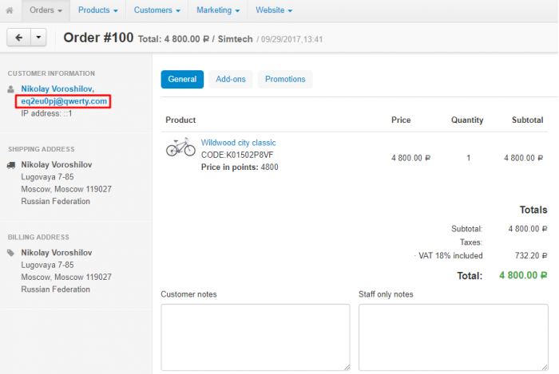Switch to the Promotions tab
Screen dimensions: 559x374
pyautogui.click(x=285, y=79)
